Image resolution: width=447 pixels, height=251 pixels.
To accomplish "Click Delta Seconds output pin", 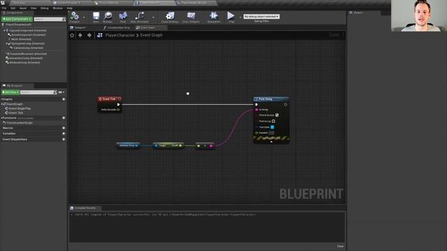I will (x=118, y=109).
